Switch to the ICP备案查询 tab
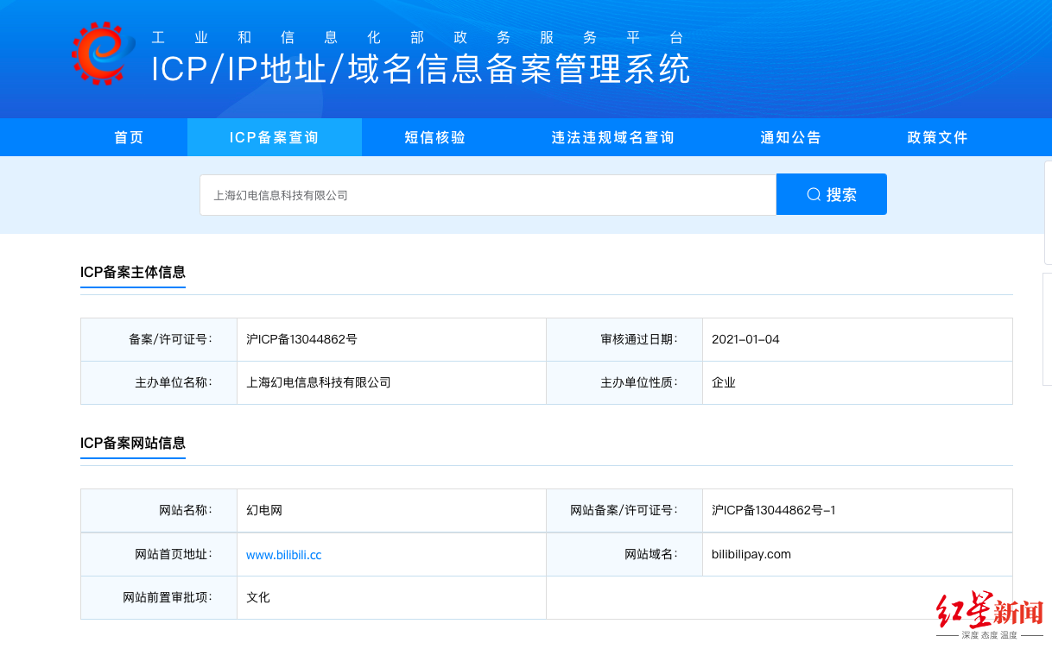1052x649 pixels. [274, 136]
